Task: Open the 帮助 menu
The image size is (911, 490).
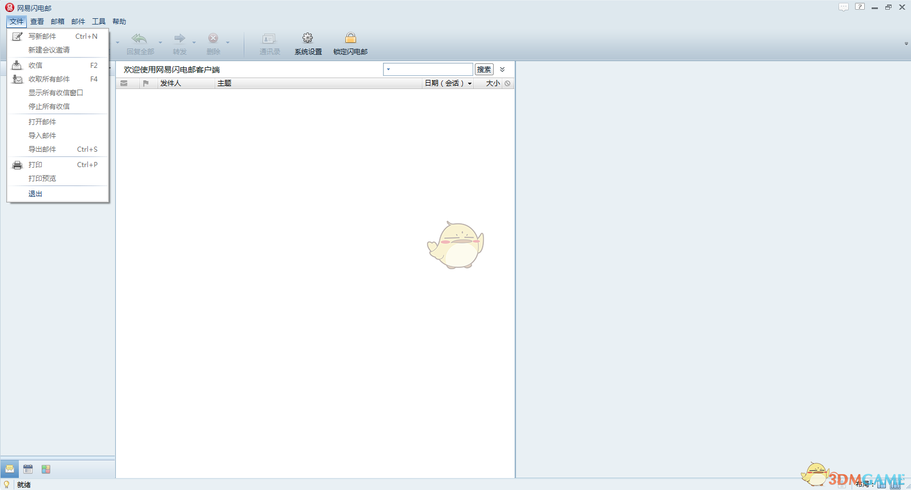Action: click(119, 22)
